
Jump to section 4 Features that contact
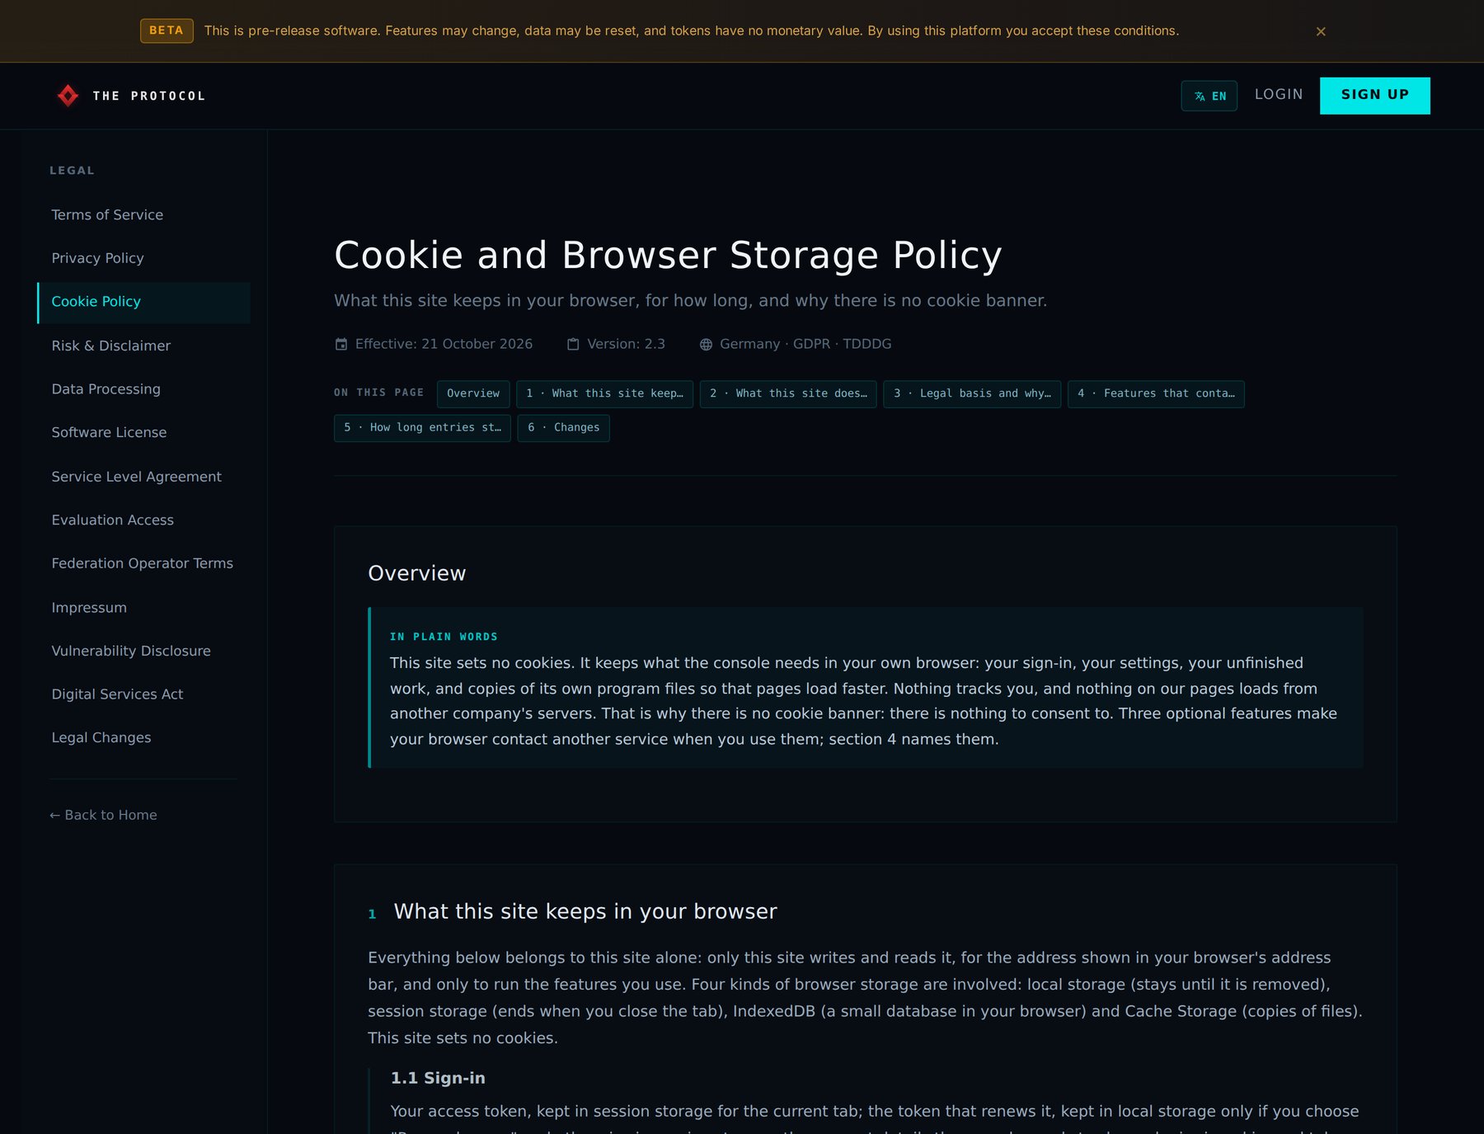coord(1156,393)
